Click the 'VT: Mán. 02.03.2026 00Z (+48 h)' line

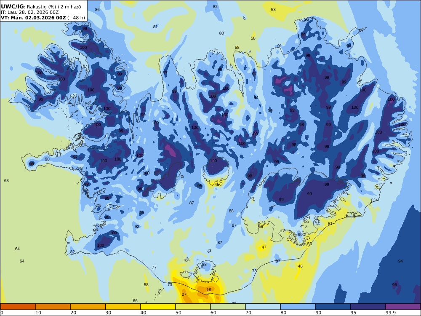[43, 18]
